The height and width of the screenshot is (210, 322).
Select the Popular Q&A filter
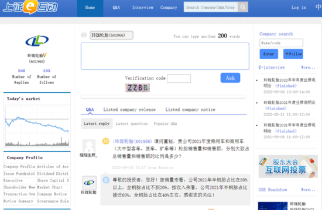pyautogui.click(x=165, y=124)
